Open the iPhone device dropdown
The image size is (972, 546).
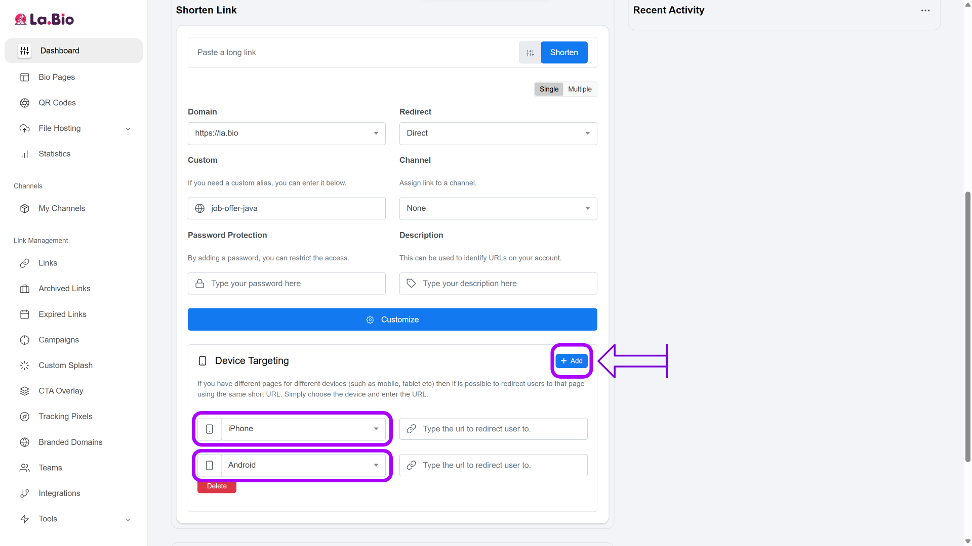click(303, 429)
